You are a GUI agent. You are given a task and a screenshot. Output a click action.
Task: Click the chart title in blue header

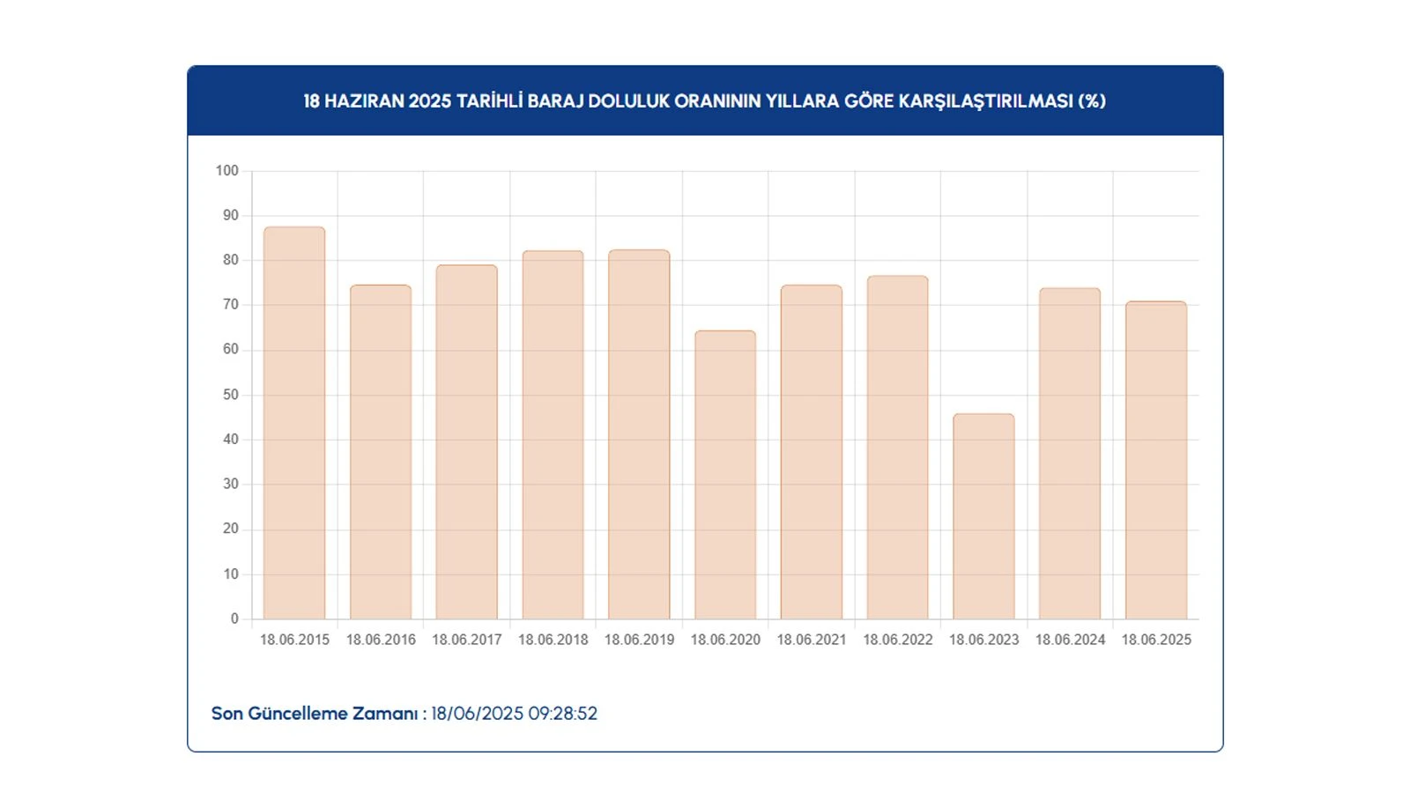click(704, 100)
